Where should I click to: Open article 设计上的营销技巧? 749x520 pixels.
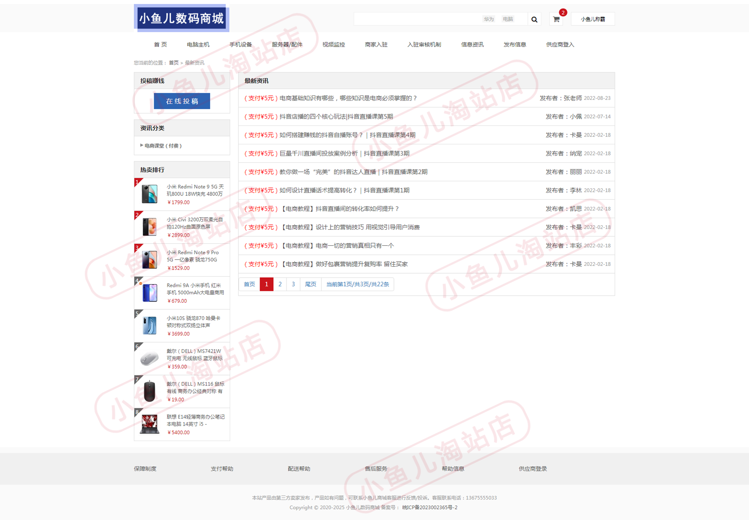[x=350, y=228]
